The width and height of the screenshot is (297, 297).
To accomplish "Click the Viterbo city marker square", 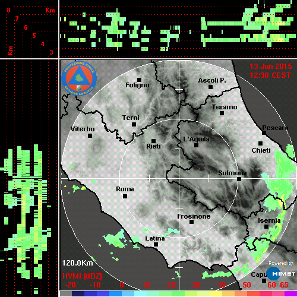I will click(90, 136).
